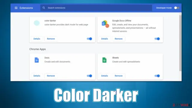Screen dimensions: 192x108
Task: Click the color darker extension icon
Action: 37,23
